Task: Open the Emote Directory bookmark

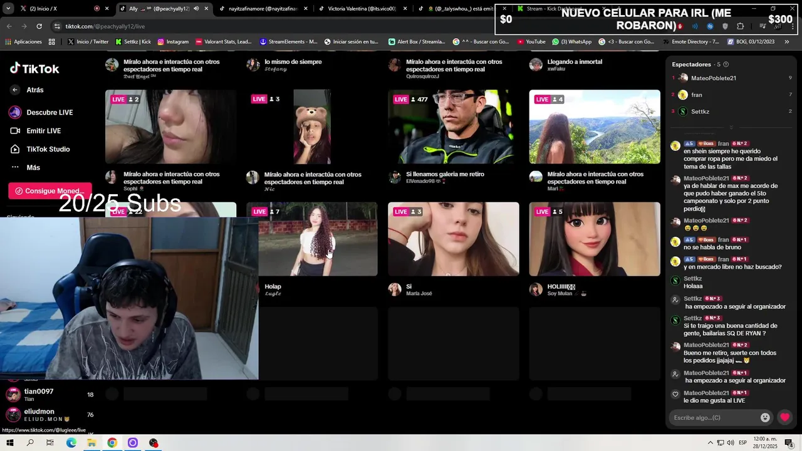Action: (690, 42)
